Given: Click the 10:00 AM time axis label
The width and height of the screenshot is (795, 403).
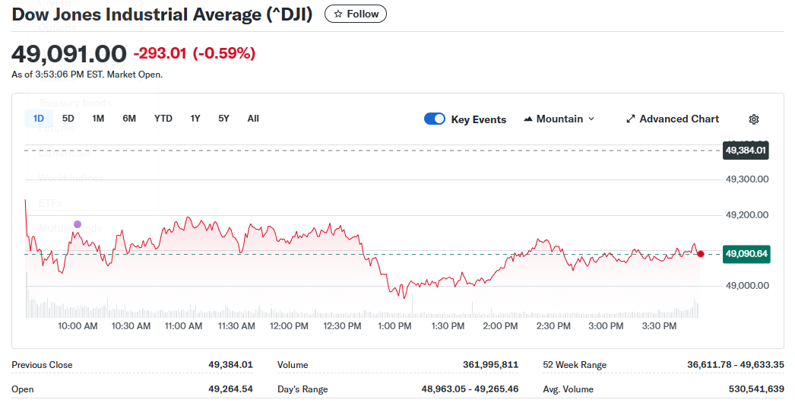Looking at the screenshot, I should coord(78,326).
